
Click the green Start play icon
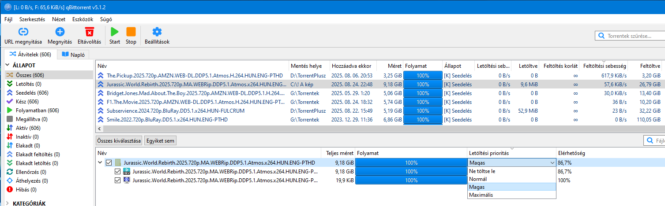click(x=115, y=32)
